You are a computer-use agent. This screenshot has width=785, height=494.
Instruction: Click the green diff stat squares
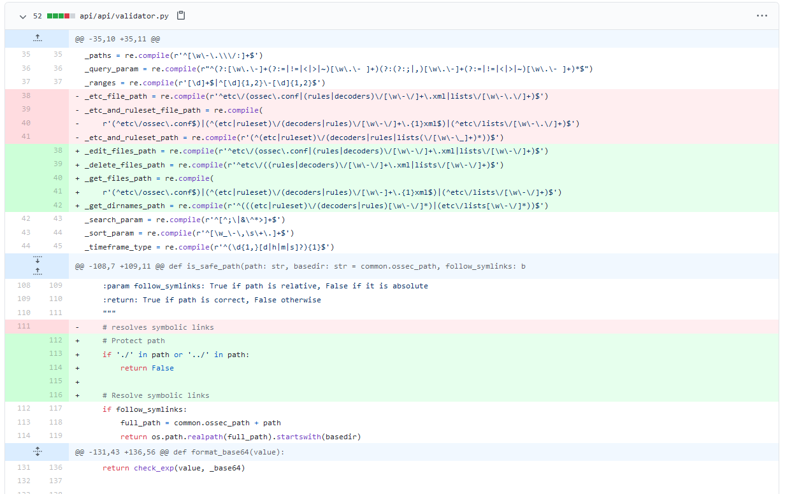54,17
